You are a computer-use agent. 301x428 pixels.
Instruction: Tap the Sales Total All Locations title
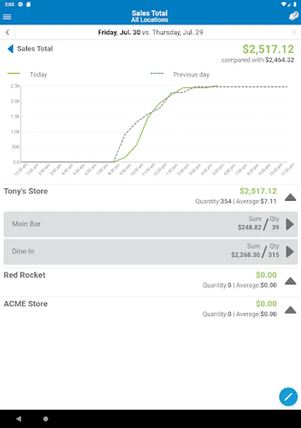[150, 17]
